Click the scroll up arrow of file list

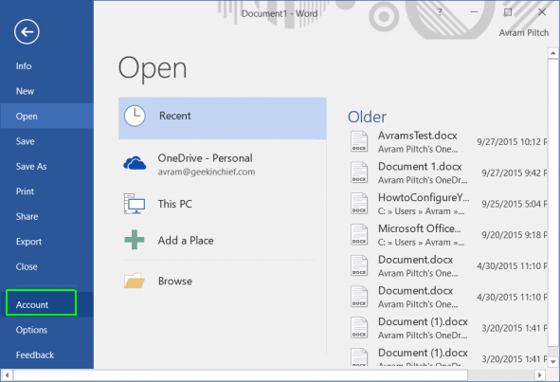click(x=552, y=53)
